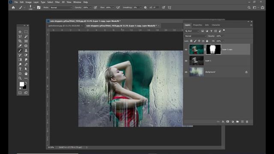The width and height of the screenshot is (274, 154).
Task: Select the Hand tool
Action: [26, 74]
